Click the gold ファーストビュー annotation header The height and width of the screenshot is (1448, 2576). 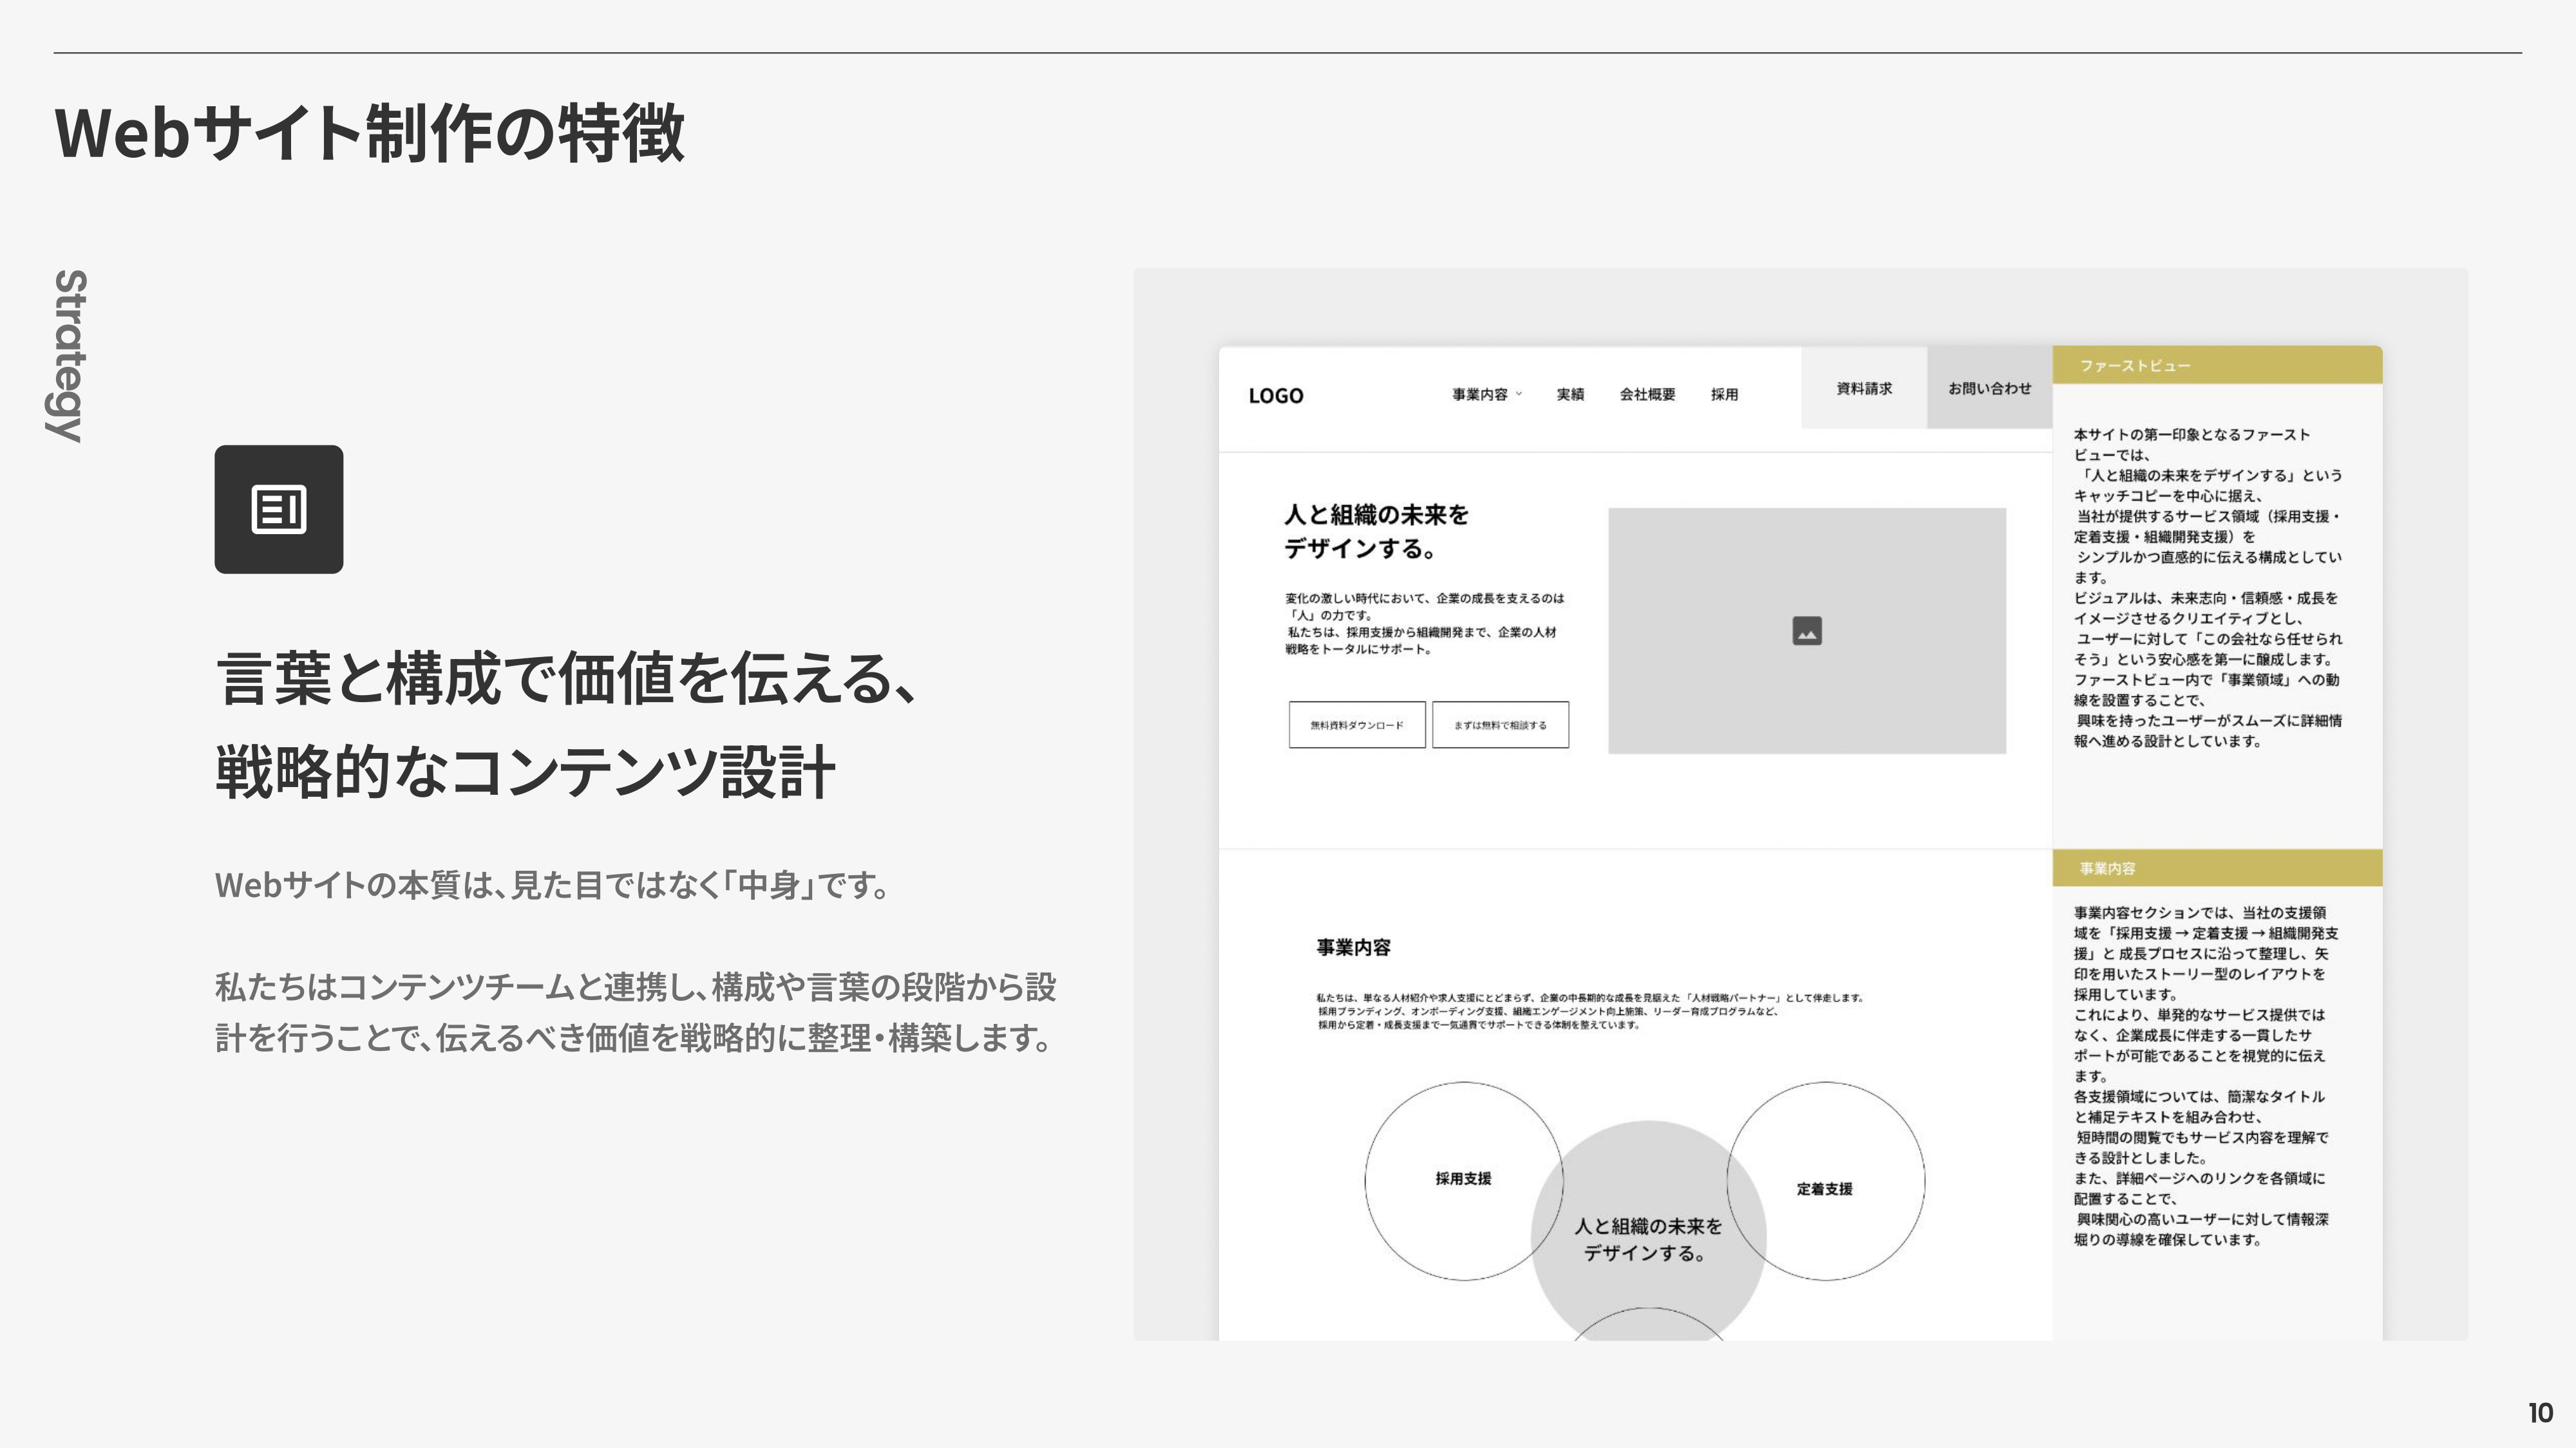(x=2216, y=366)
